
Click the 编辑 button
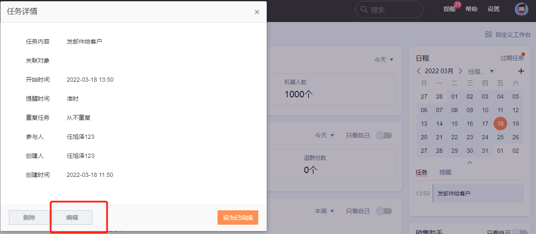[x=72, y=217]
